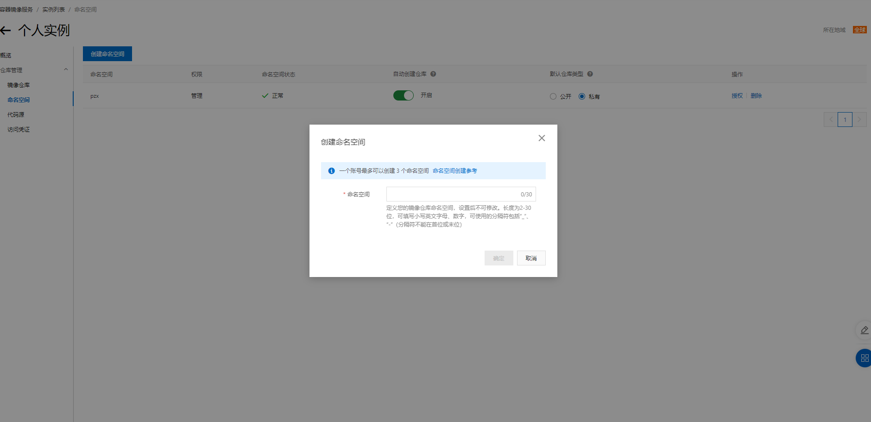Click the 开启 label next to the switch
Screen dimensions: 871x422
point(426,95)
